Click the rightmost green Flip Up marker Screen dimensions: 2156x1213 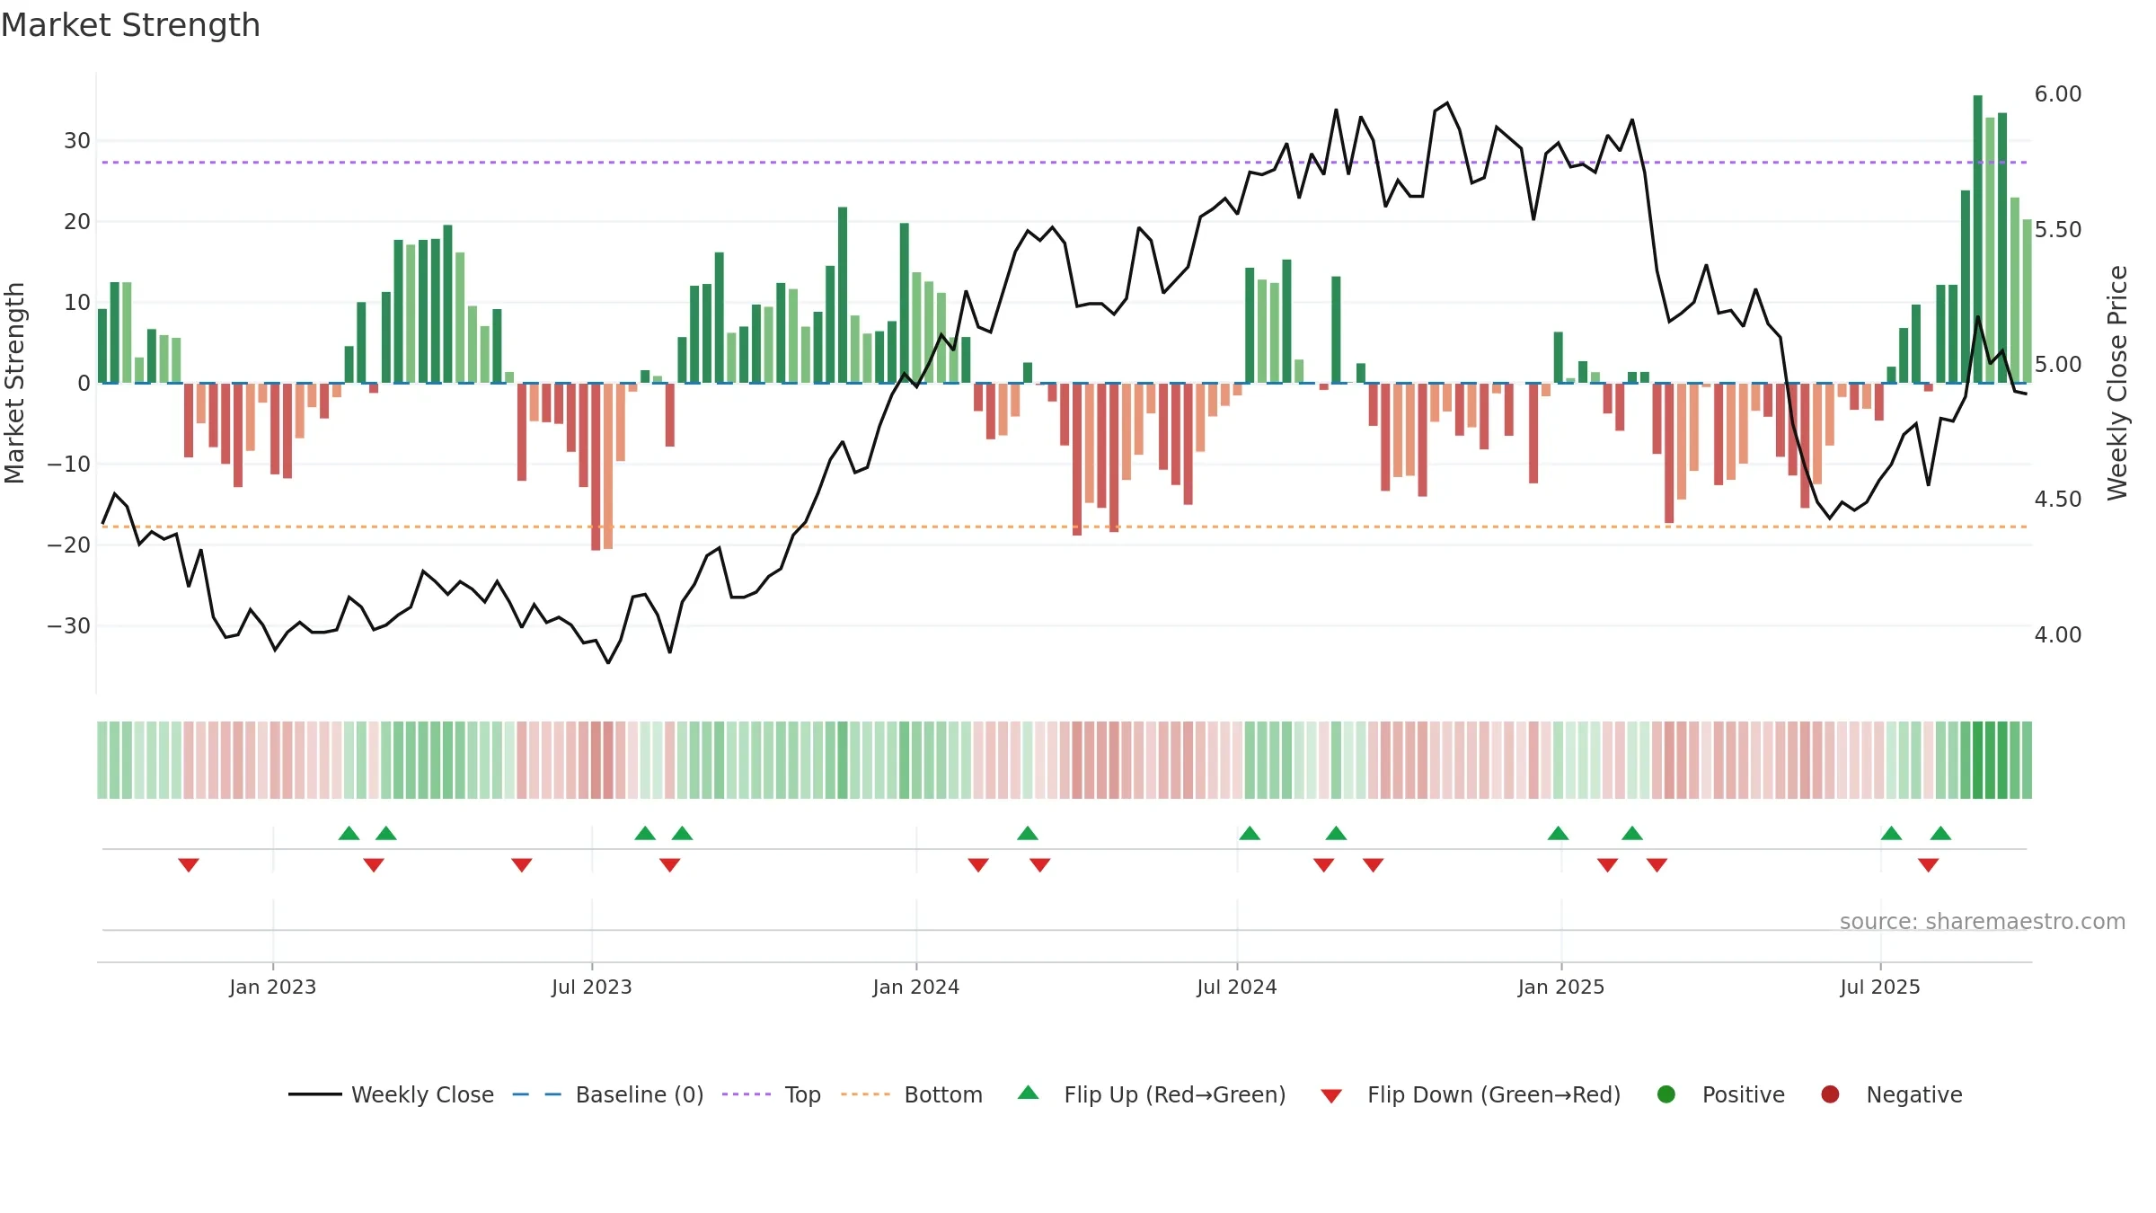pyautogui.click(x=1940, y=833)
